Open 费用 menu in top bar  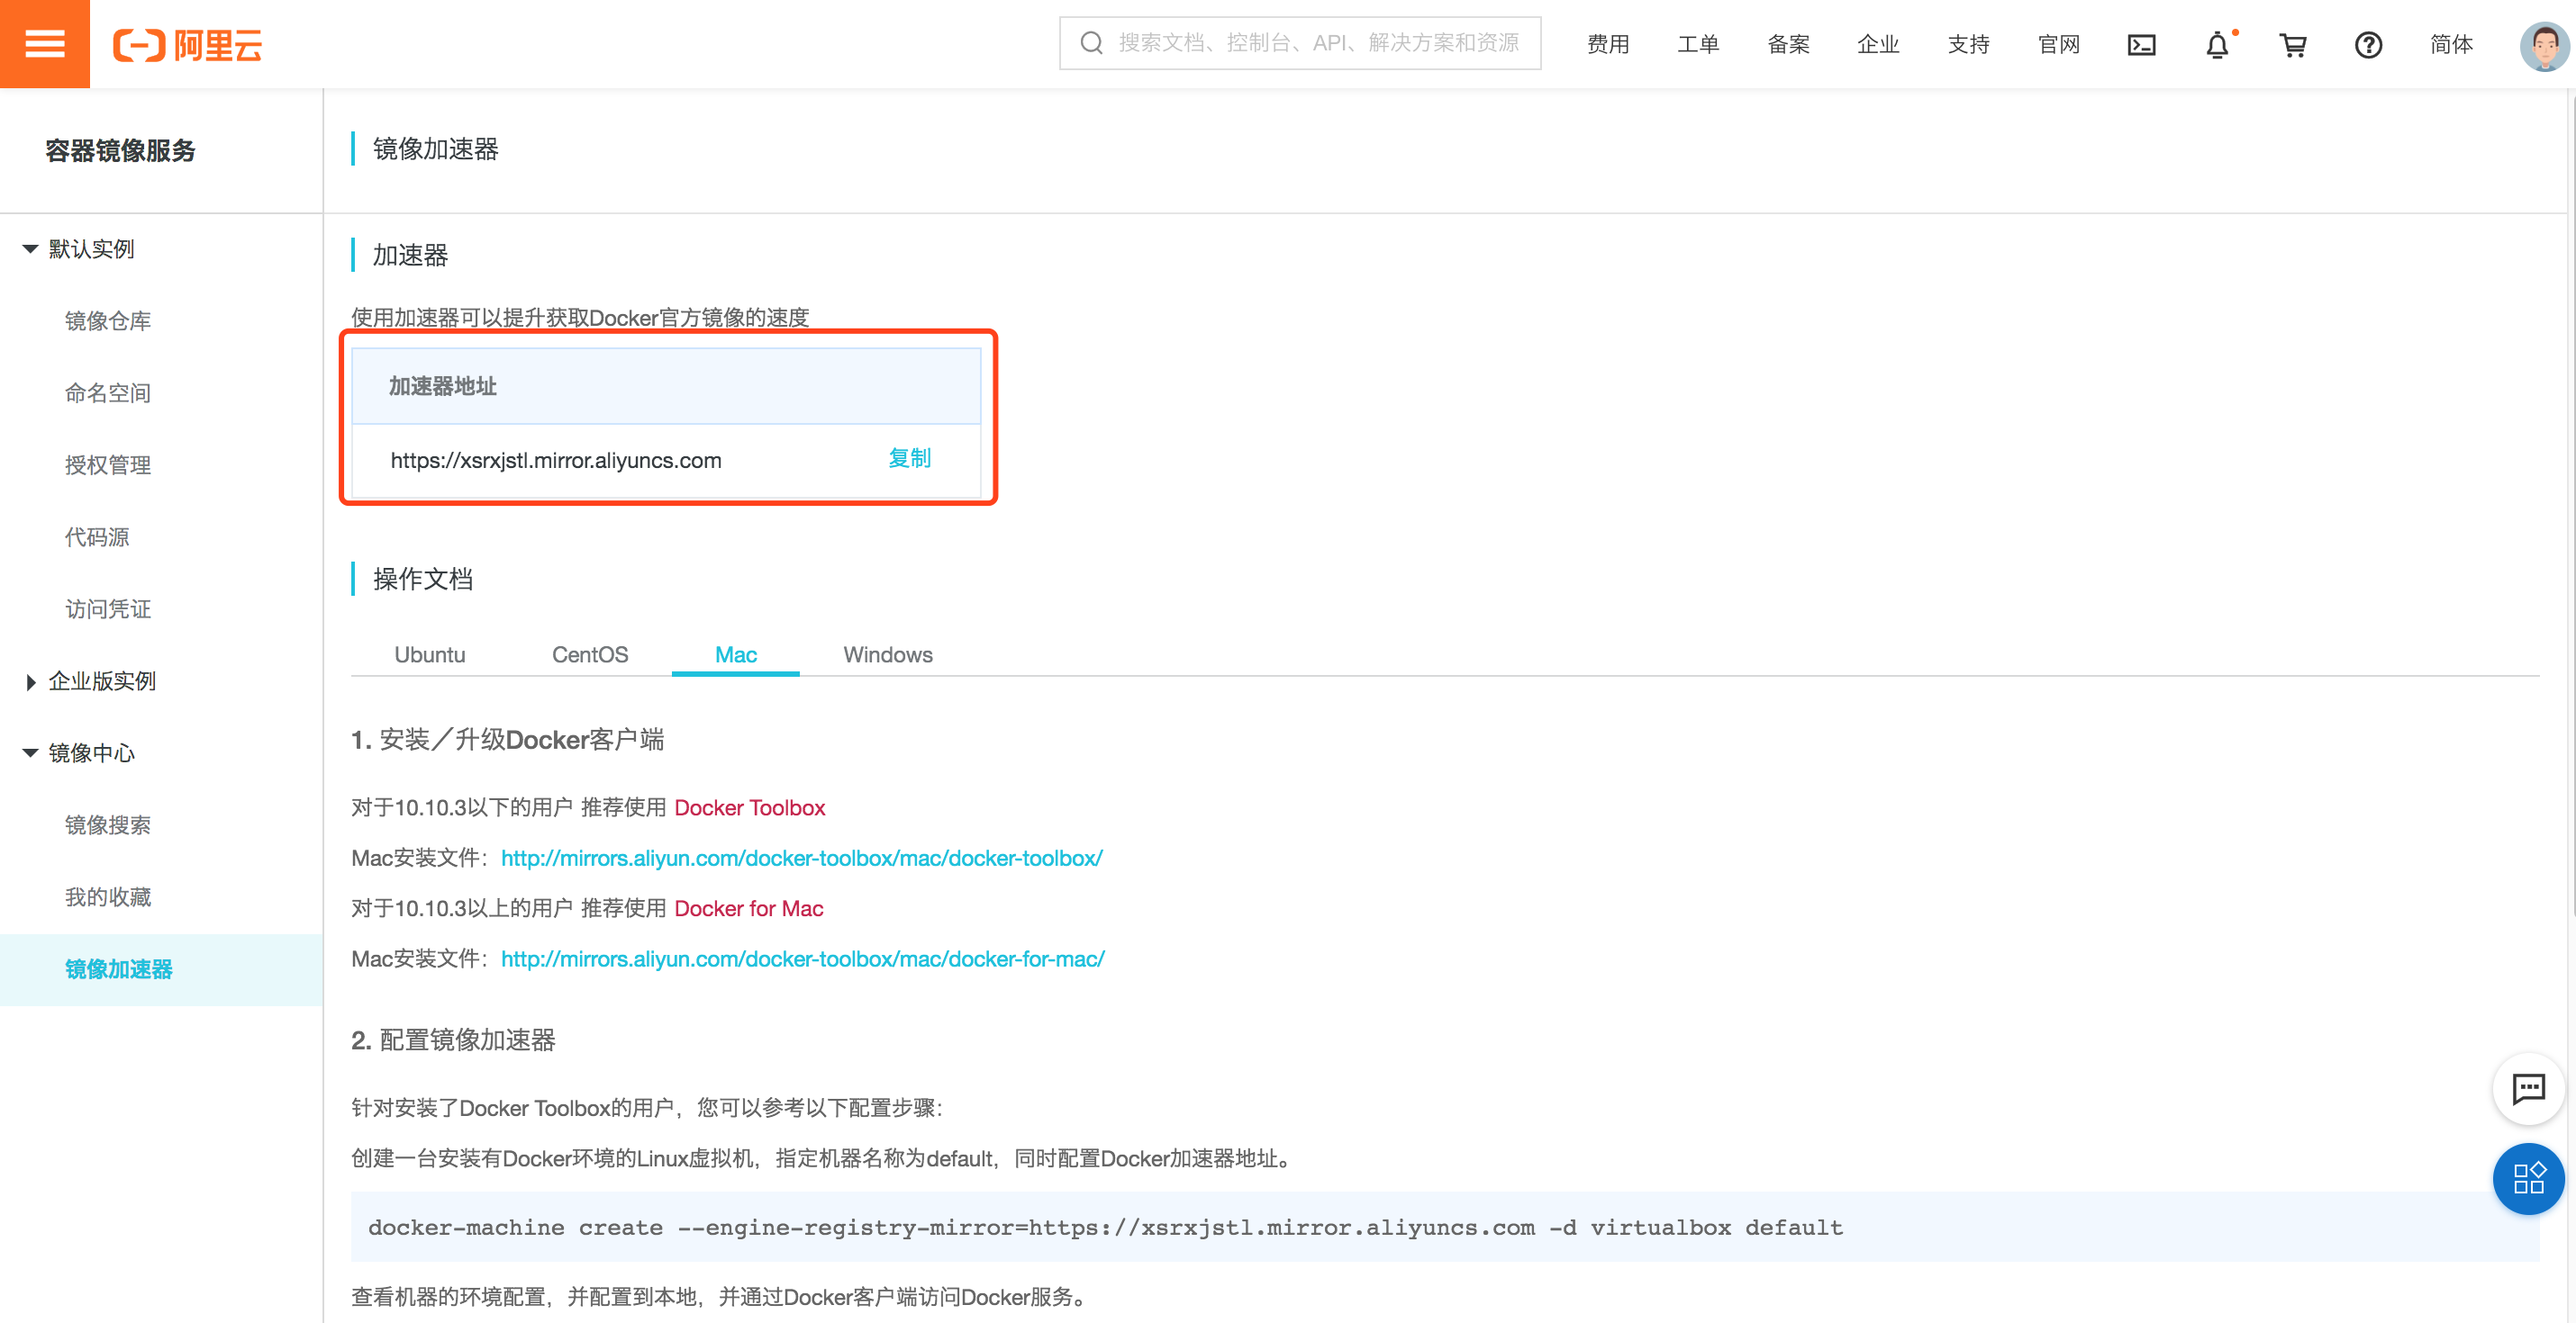point(1608,45)
